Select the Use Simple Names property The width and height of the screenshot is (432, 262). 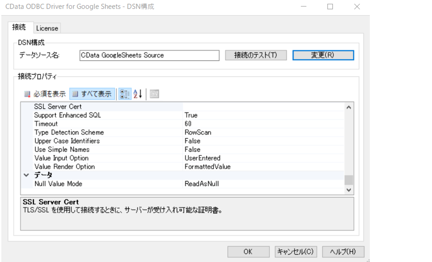pos(62,149)
